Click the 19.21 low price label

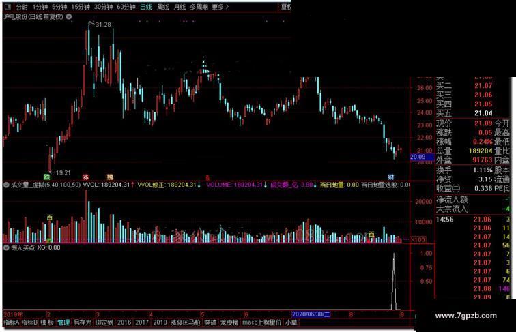63,172
